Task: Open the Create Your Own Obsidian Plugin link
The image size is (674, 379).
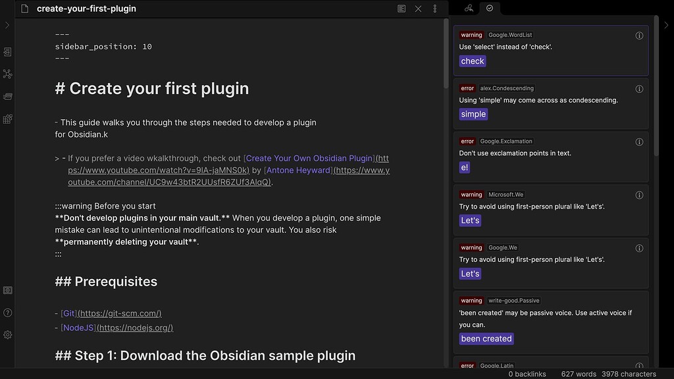Action: (309, 158)
